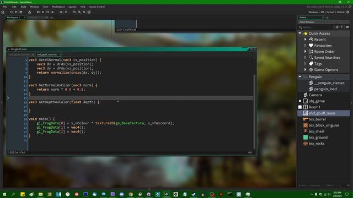Create a new project from toolbar
The image size is (353, 198).
click(11, 12)
